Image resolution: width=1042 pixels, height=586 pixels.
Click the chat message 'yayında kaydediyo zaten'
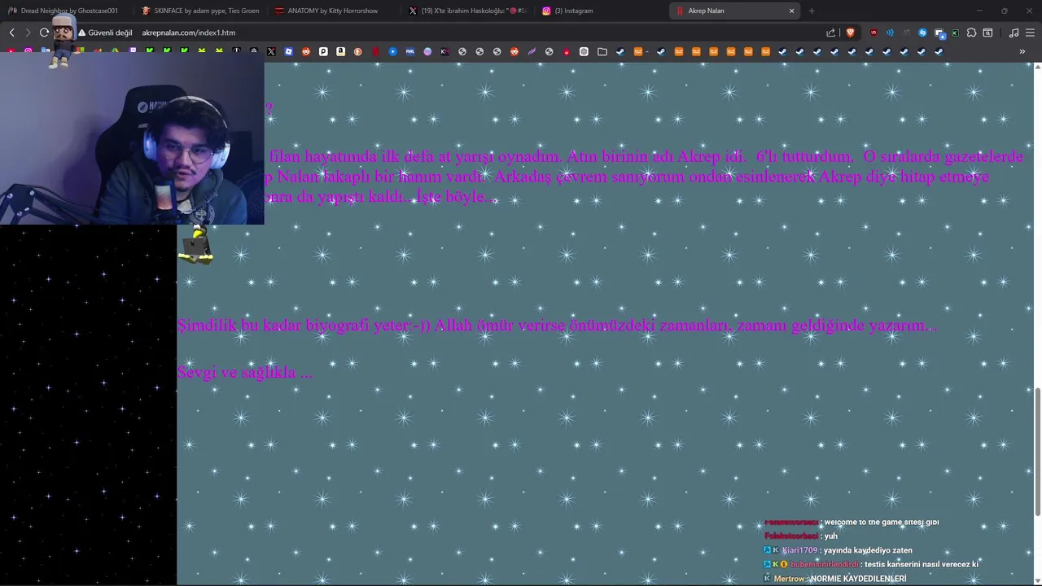point(868,550)
